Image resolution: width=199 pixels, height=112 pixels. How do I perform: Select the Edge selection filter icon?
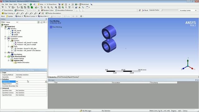pos(25,7)
